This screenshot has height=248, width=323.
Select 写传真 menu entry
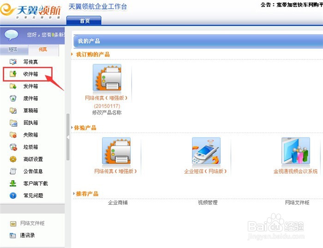point(30,62)
